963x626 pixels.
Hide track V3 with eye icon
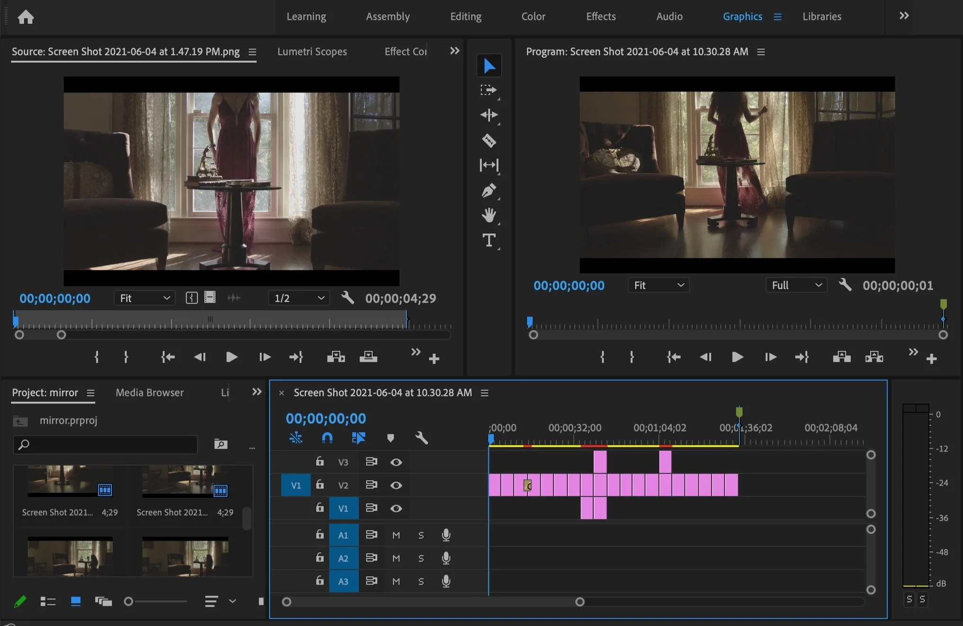[x=396, y=462]
